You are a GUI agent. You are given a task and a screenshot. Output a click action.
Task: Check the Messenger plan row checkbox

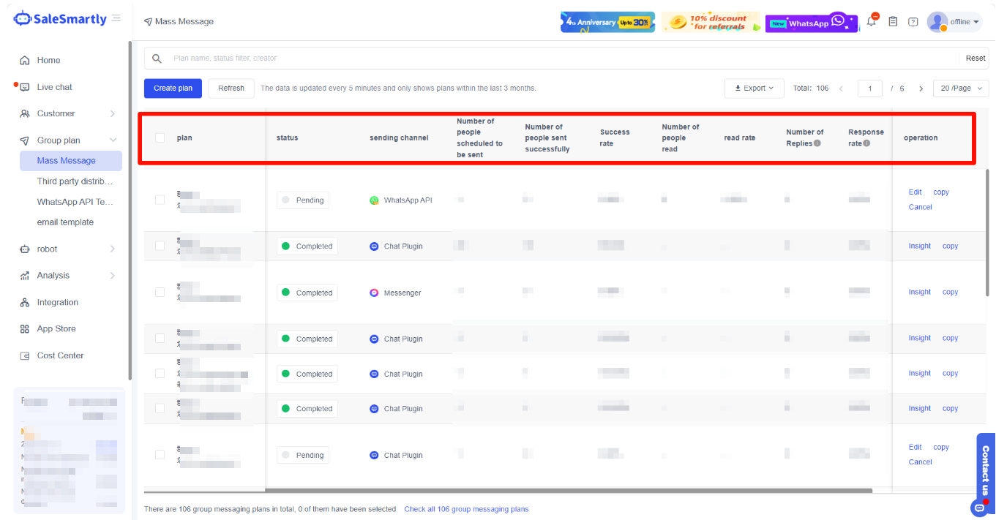(x=160, y=293)
